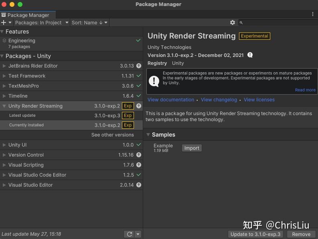Expand the Version Control row
The height and width of the screenshot is (239, 318).
click(x=4, y=155)
